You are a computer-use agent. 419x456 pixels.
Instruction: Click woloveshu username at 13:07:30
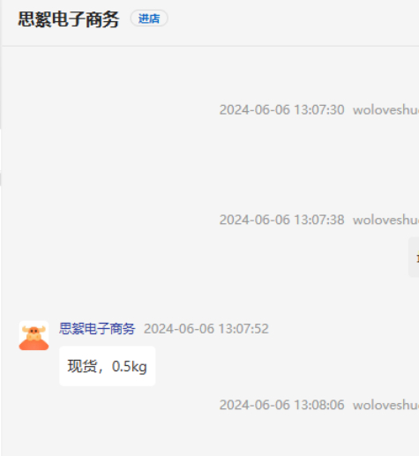pos(385,110)
